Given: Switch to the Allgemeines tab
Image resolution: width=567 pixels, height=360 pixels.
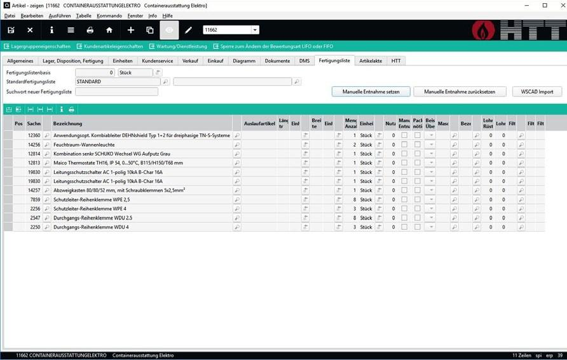Looking at the screenshot, I should pos(20,61).
